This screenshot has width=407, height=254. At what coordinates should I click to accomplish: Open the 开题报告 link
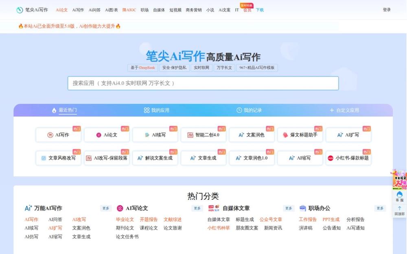[149, 219]
